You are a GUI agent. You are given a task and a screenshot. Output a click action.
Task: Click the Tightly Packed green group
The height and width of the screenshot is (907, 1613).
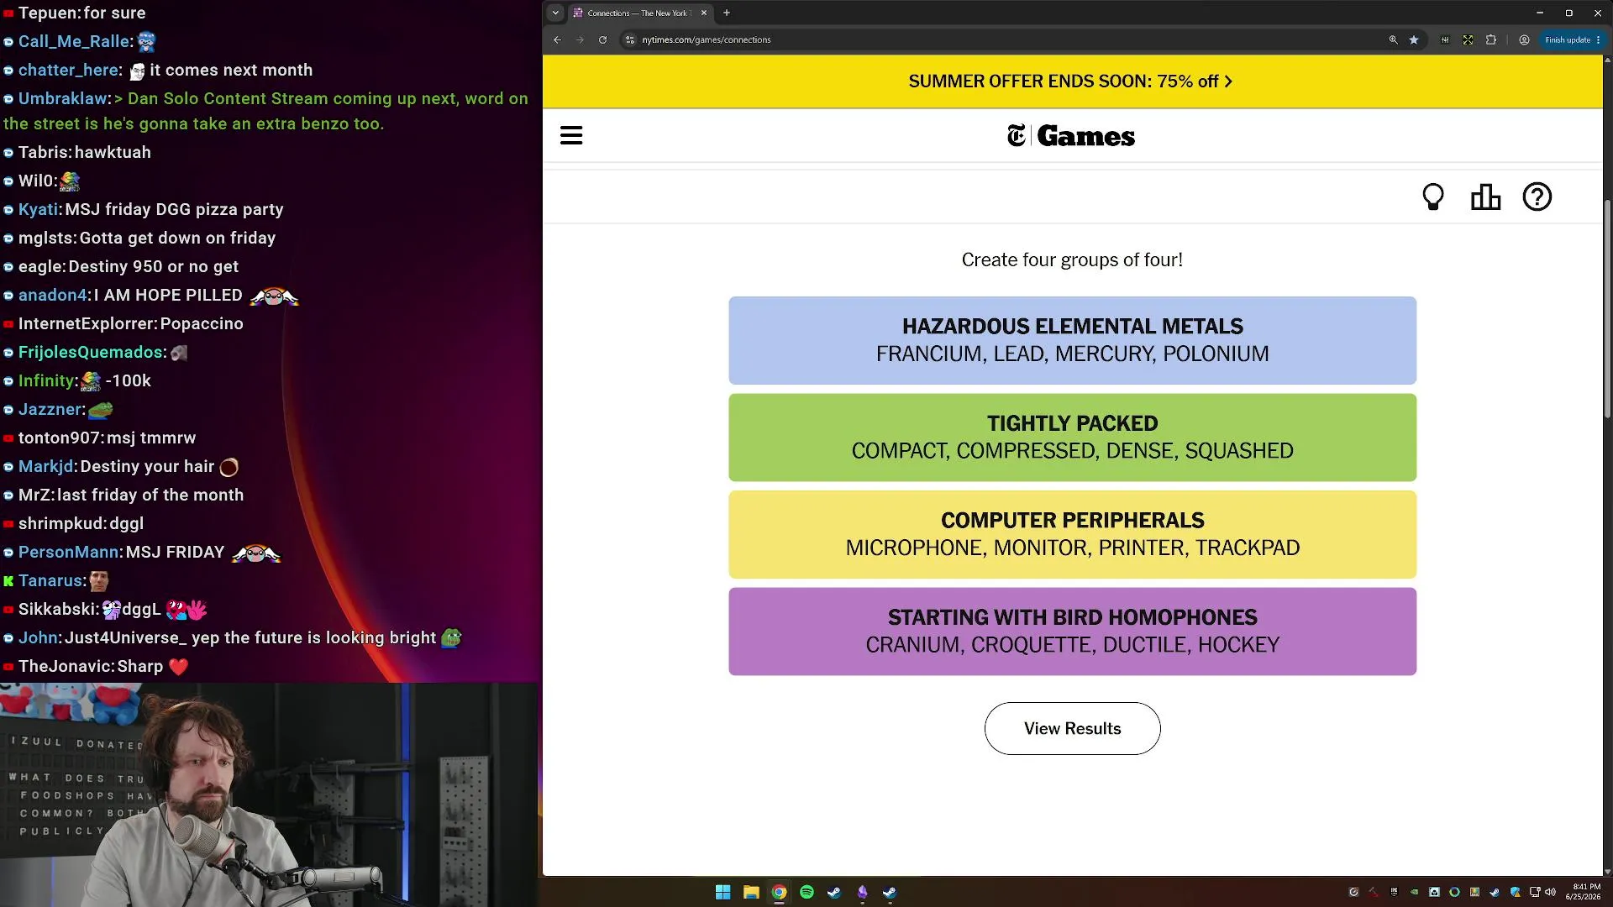1072,438
